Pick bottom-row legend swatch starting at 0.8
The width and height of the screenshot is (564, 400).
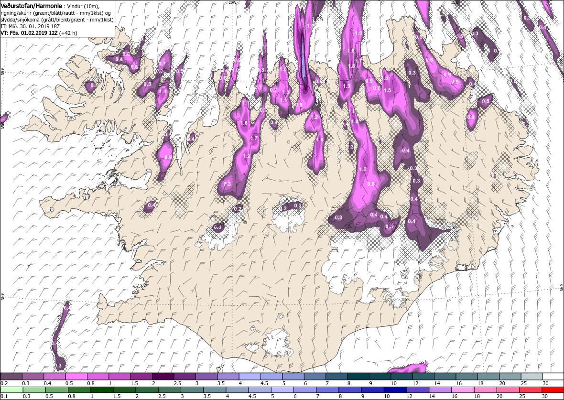pos(79,390)
